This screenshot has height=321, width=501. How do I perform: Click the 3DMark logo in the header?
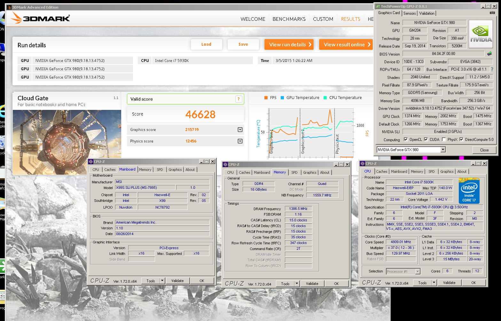point(41,18)
